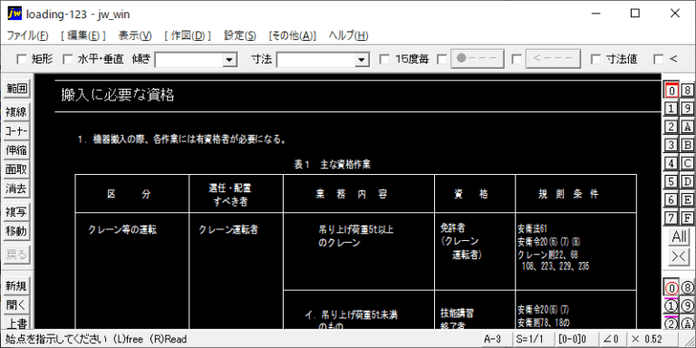Select layer C square button

(x=688, y=163)
